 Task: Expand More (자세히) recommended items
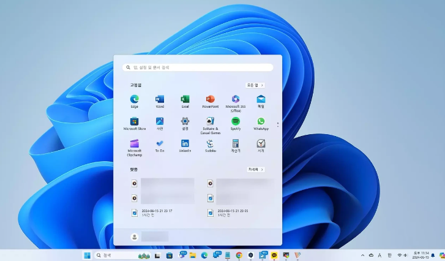tap(255, 169)
